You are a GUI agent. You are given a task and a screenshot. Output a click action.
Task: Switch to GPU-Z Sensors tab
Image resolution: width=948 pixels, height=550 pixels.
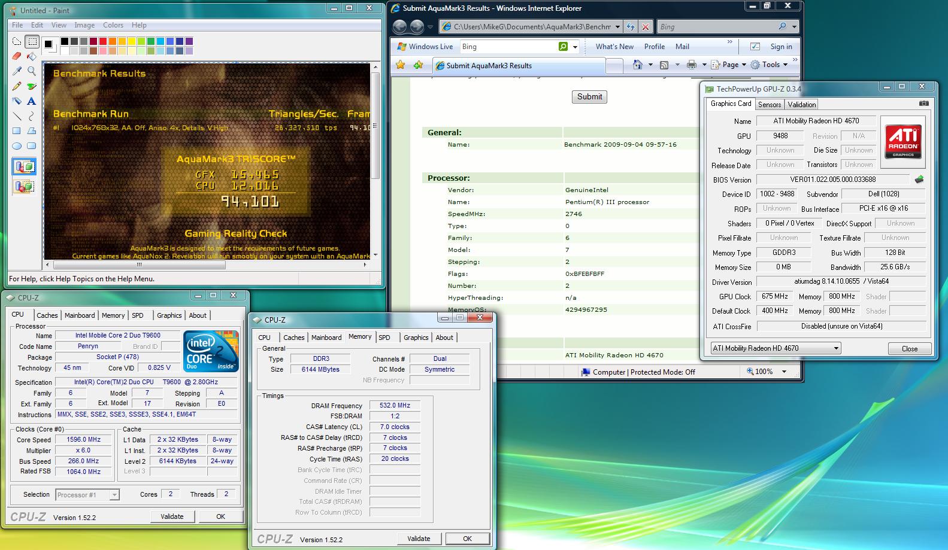769,104
